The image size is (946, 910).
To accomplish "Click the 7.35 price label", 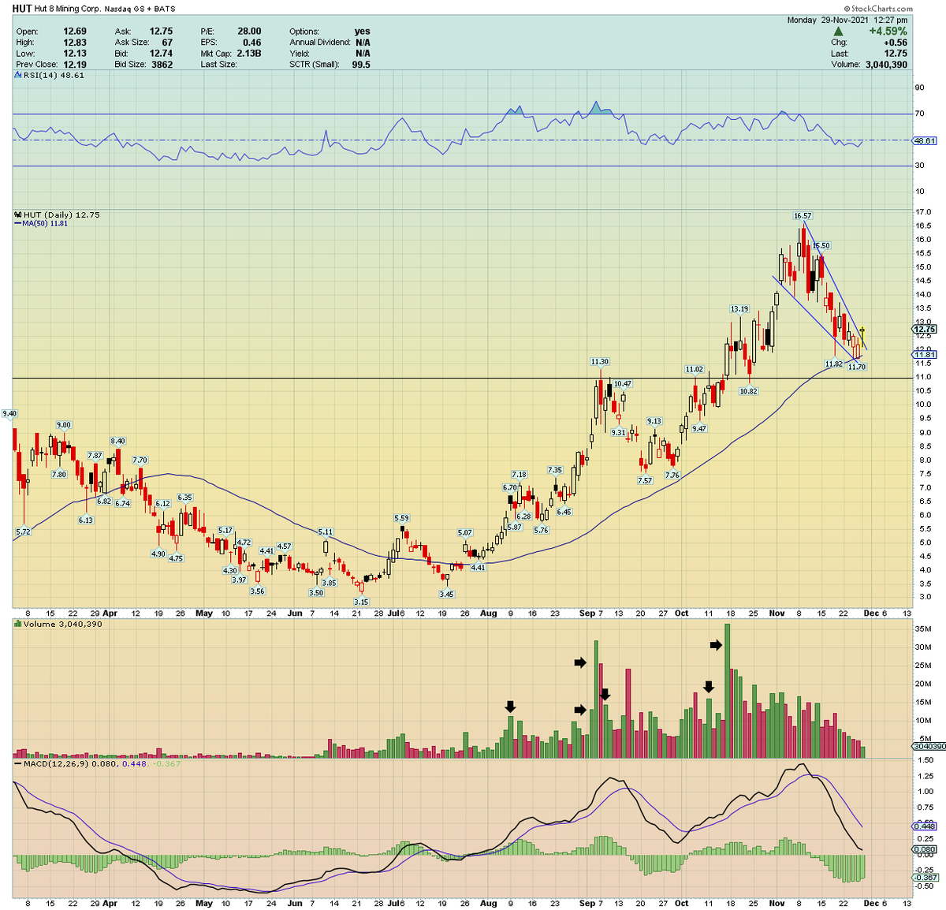I will [555, 470].
